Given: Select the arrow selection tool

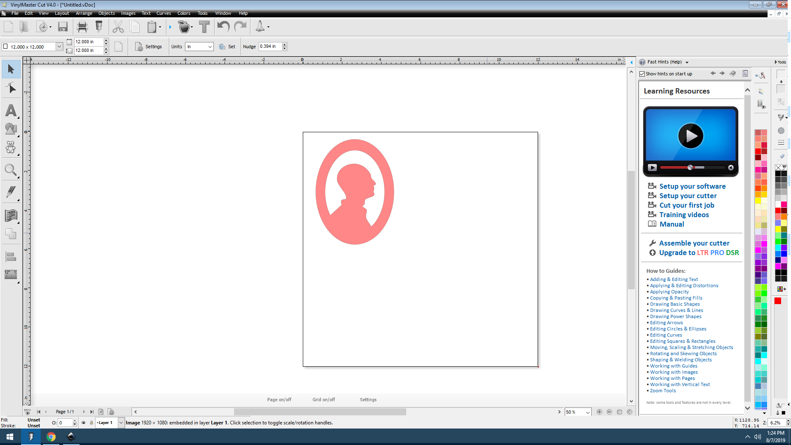Looking at the screenshot, I should [11, 69].
